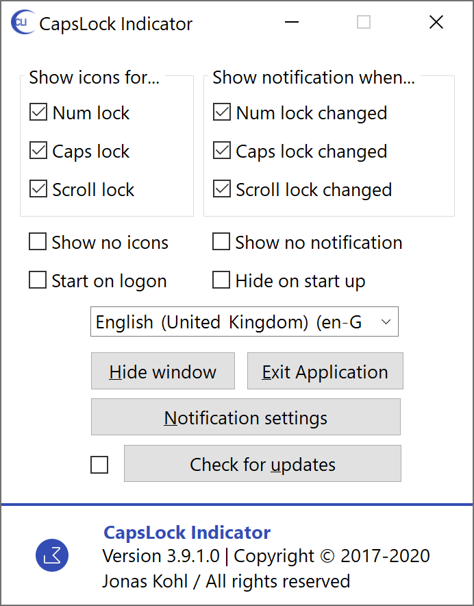Close the CapsLock Indicator window
The height and width of the screenshot is (606, 474).
click(436, 23)
